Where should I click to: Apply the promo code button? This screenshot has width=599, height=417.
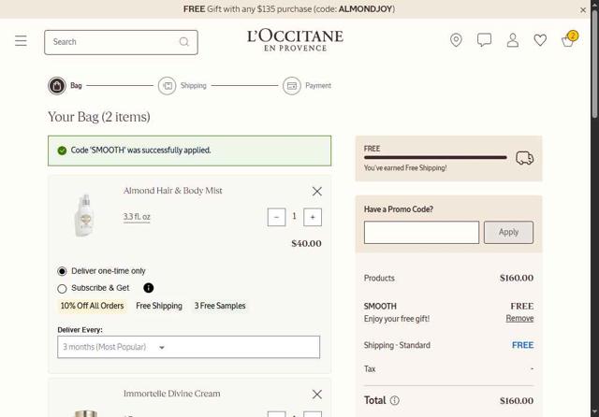508,233
